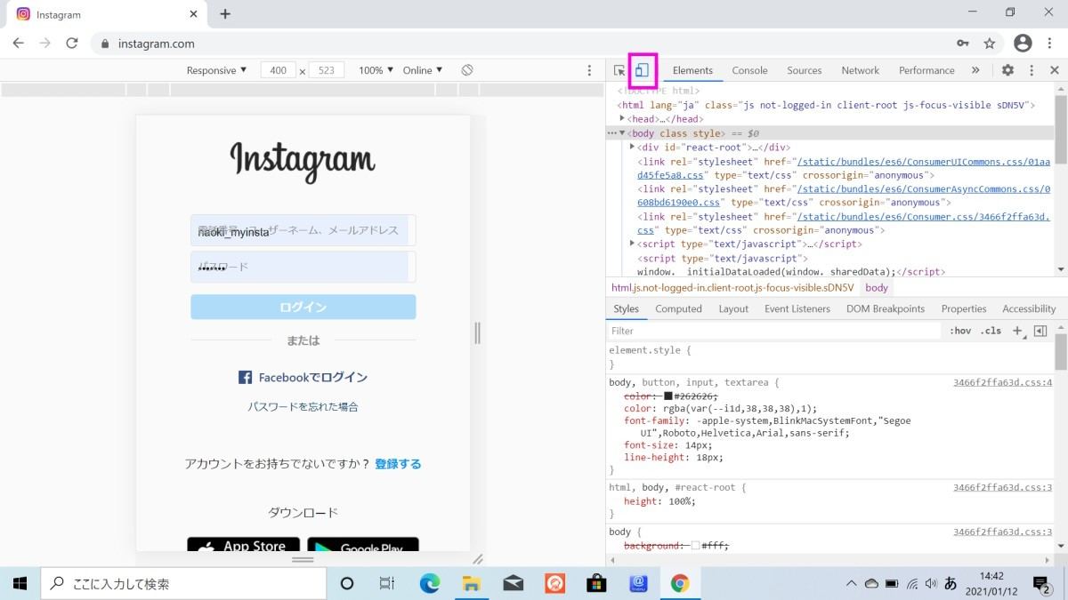Screen dimensions: 1068x600
Task: Click the styles Filter input
Action: 773,331
